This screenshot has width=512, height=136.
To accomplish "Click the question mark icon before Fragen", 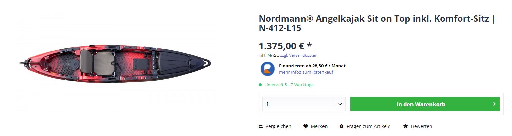I will (x=341, y=126).
